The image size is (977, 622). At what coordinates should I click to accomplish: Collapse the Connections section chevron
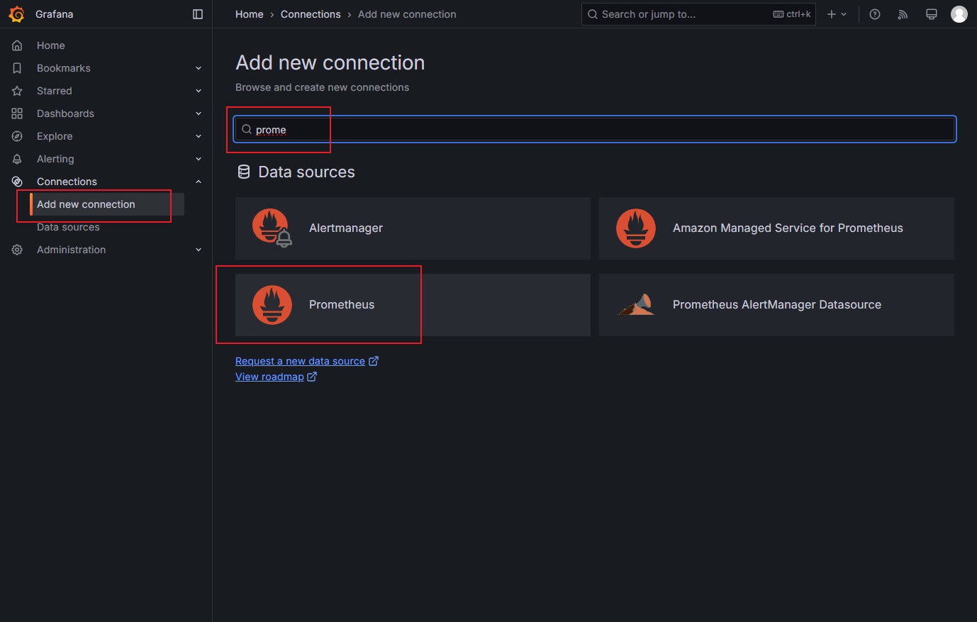(199, 182)
